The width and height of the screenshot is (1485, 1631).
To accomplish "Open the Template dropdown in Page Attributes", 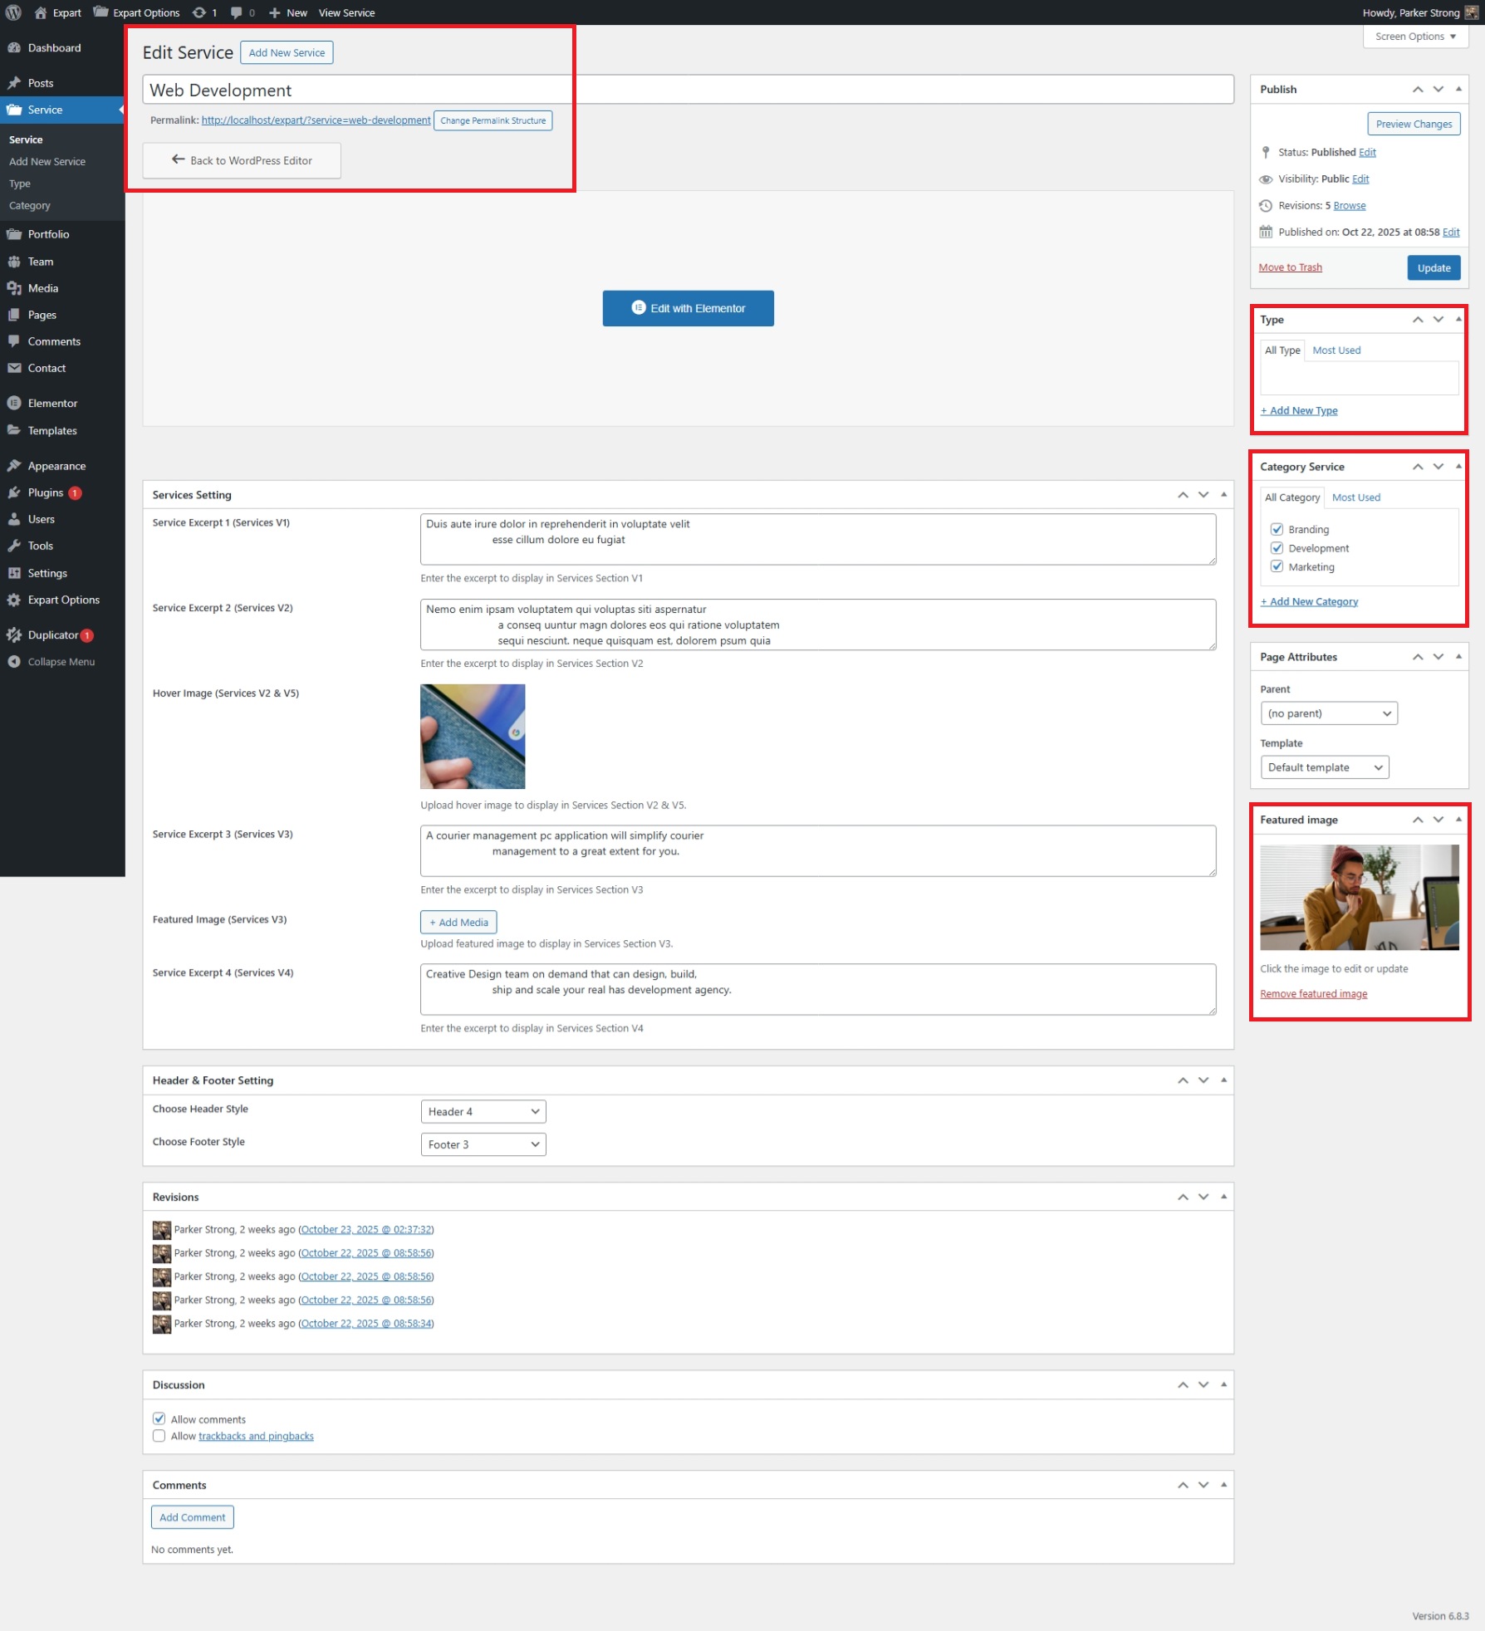I will pyautogui.click(x=1324, y=767).
